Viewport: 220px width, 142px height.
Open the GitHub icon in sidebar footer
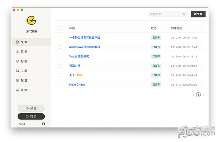(43, 124)
